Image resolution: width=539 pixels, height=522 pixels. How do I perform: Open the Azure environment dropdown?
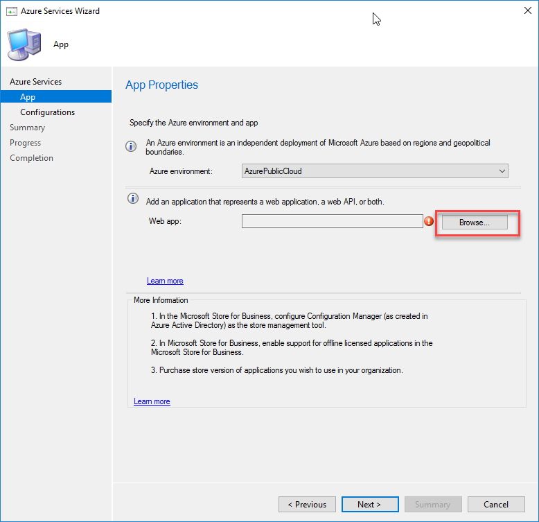click(375, 171)
